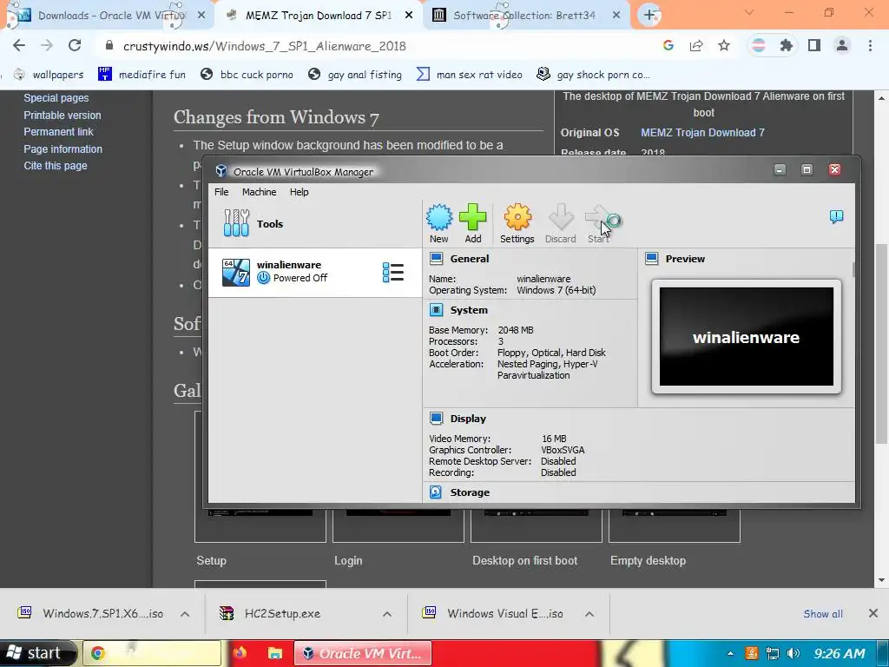Click the General section monitor icon

436,259
